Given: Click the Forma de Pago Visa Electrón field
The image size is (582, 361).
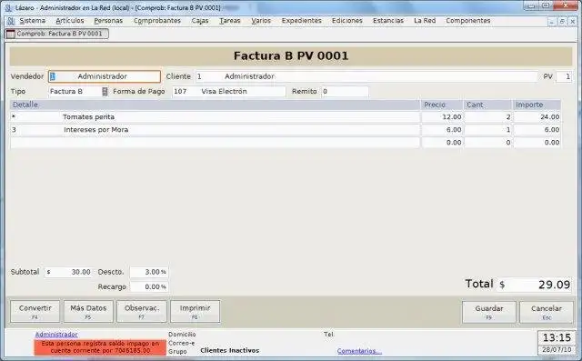Looking at the screenshot, I should (x=228, y=91).
